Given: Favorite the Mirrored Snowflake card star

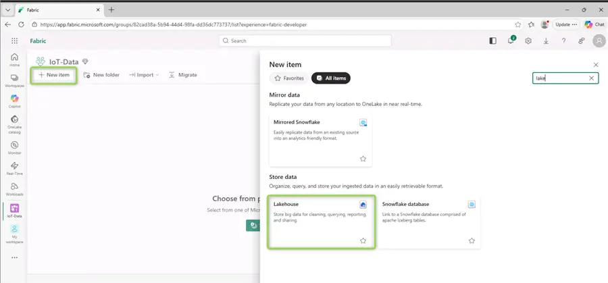Looking at the screenshot, I should click(x=363, y=159).
